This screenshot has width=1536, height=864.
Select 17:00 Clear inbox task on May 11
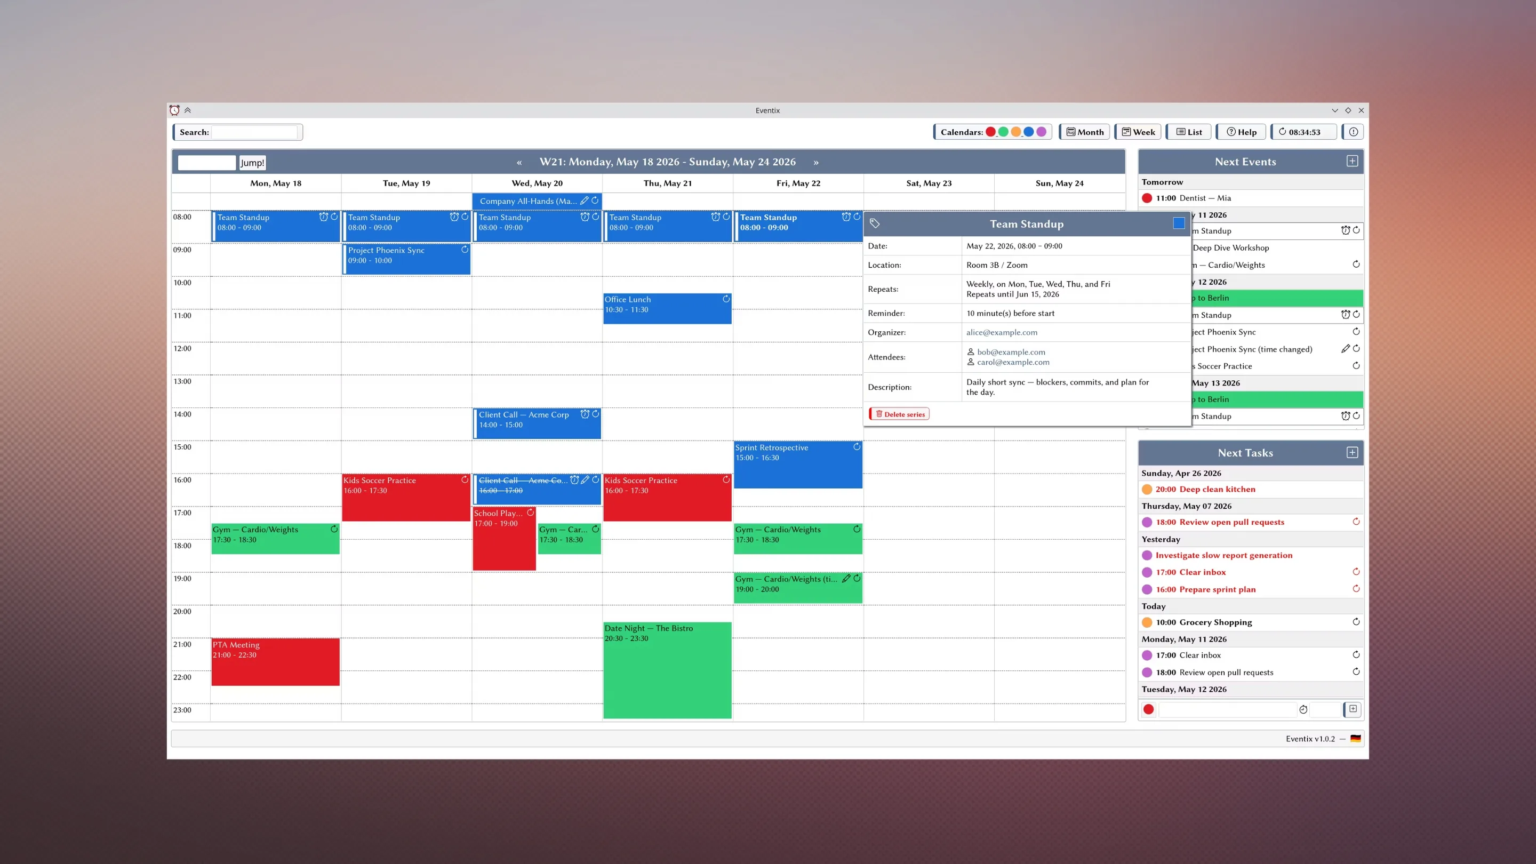pos(1250,655)
